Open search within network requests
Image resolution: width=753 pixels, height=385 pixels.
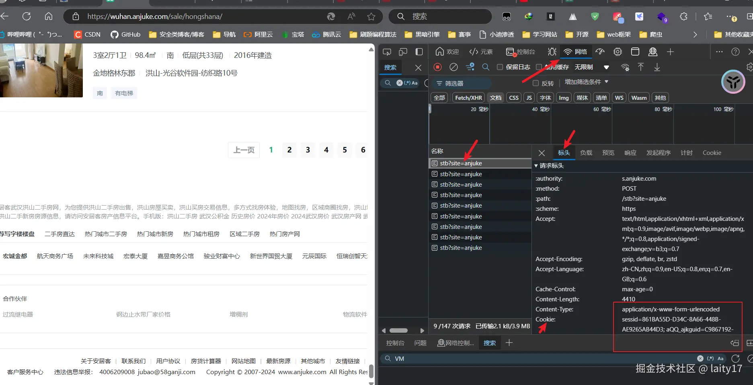click(x=486, y=67)
